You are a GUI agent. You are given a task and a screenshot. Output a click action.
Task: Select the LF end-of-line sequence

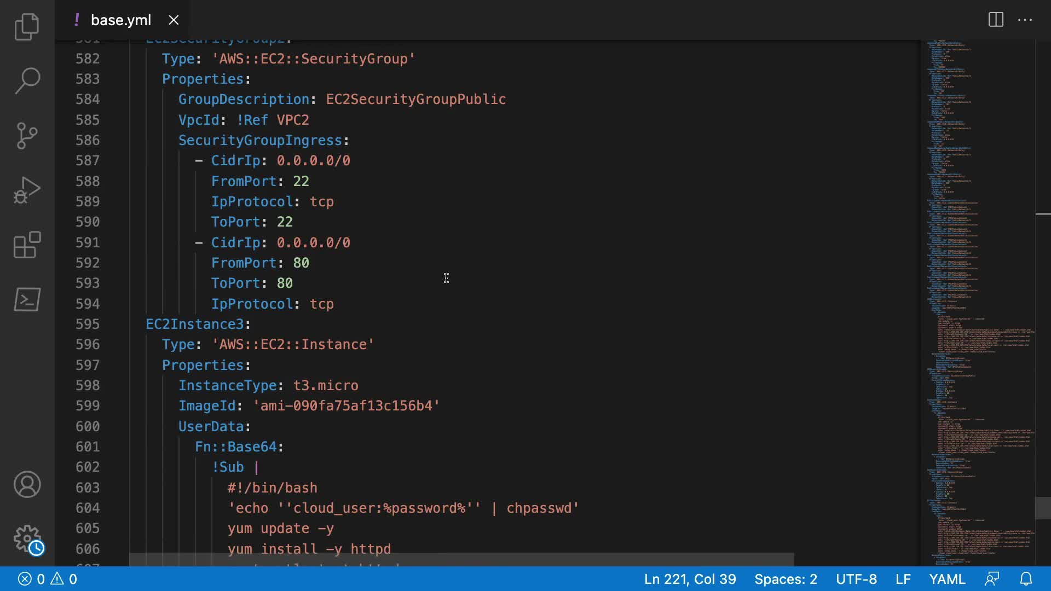point(903,579)
